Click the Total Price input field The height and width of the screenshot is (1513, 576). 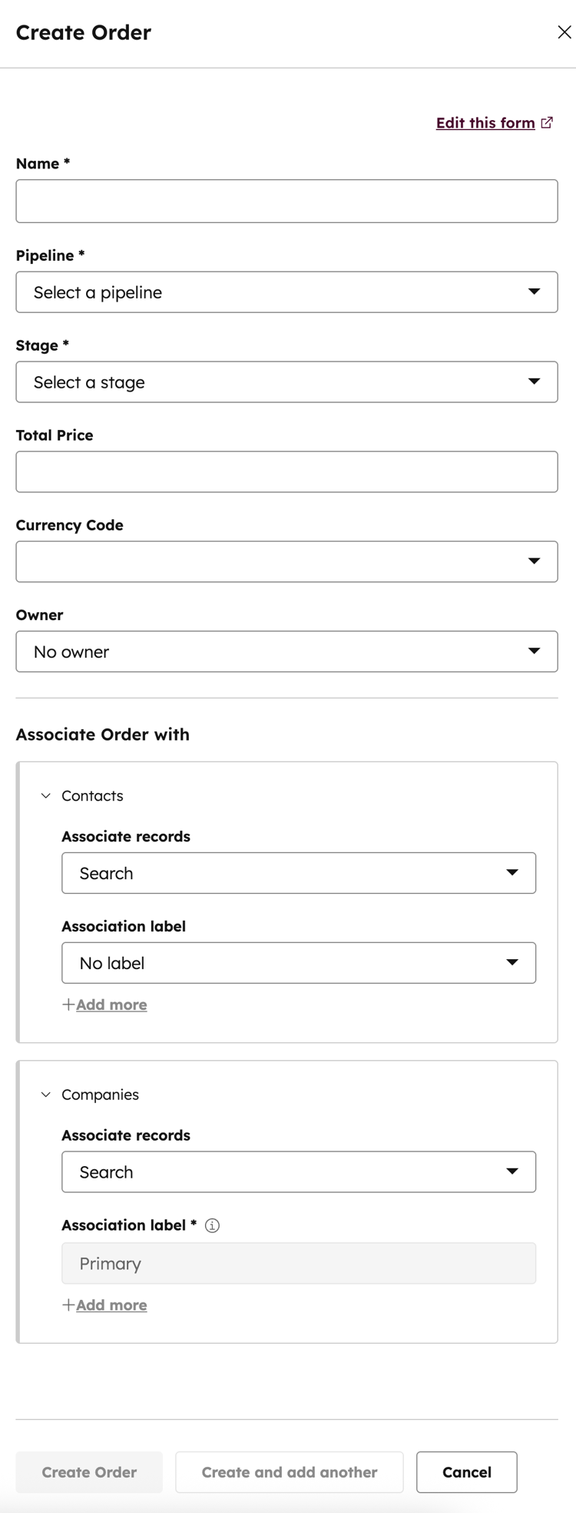pyautogui.click(x=286, y=472)
